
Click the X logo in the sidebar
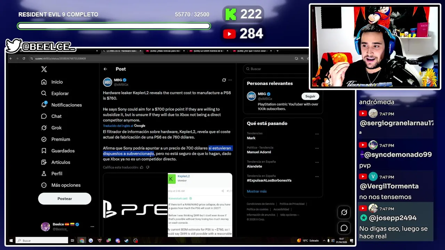pos(44,69)
